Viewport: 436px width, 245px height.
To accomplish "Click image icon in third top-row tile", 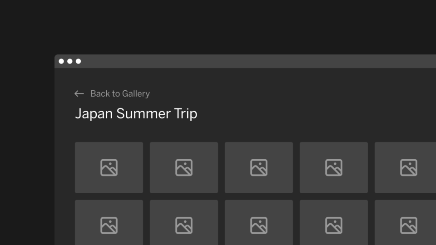I will [x=259, y=167].
